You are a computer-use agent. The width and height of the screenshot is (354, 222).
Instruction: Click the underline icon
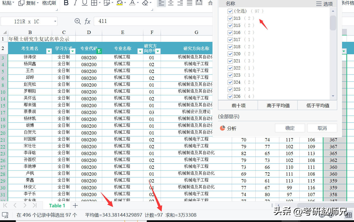85,3
